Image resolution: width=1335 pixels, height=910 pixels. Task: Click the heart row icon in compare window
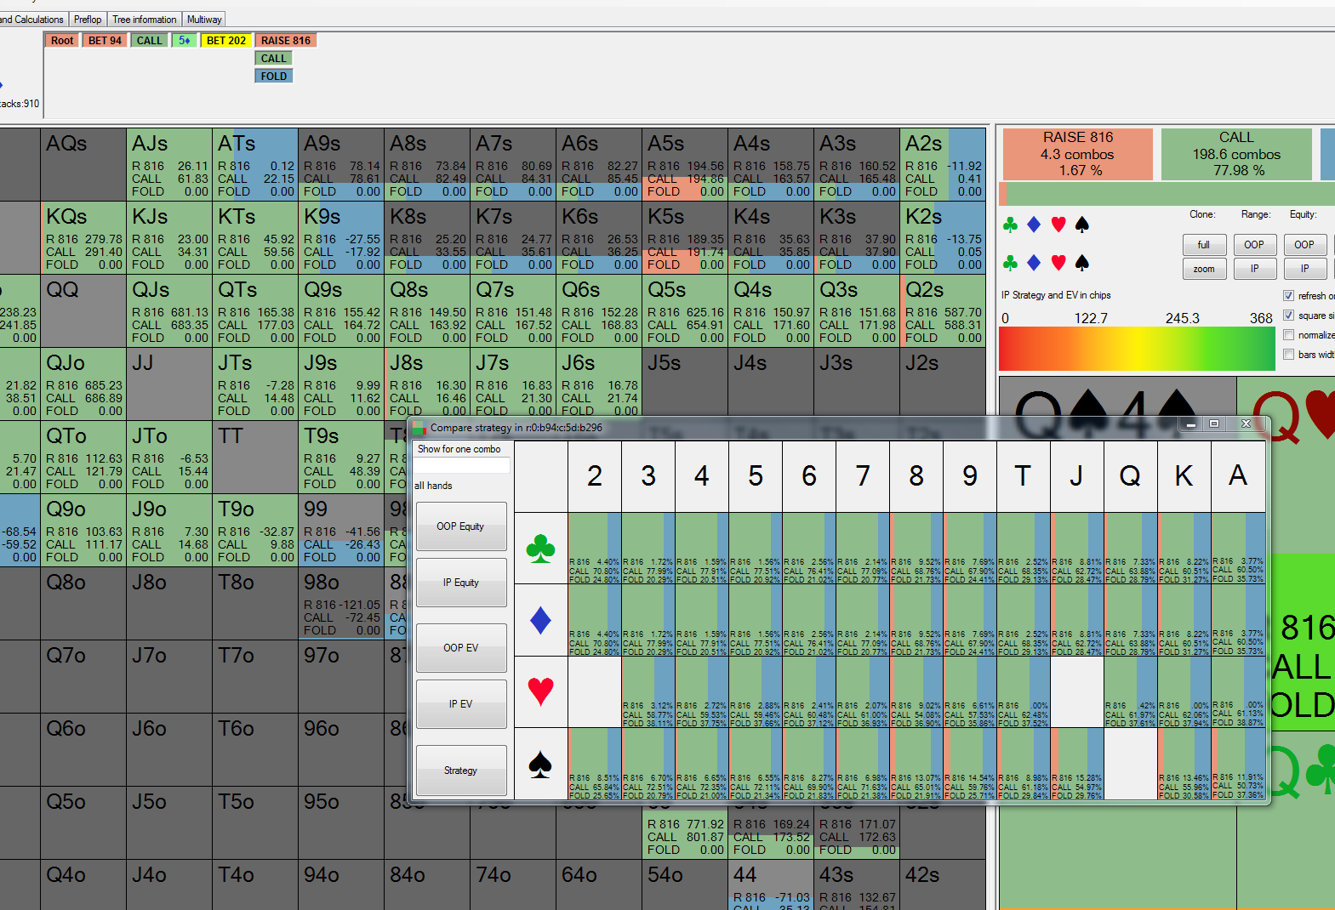[x=541, y=691]
